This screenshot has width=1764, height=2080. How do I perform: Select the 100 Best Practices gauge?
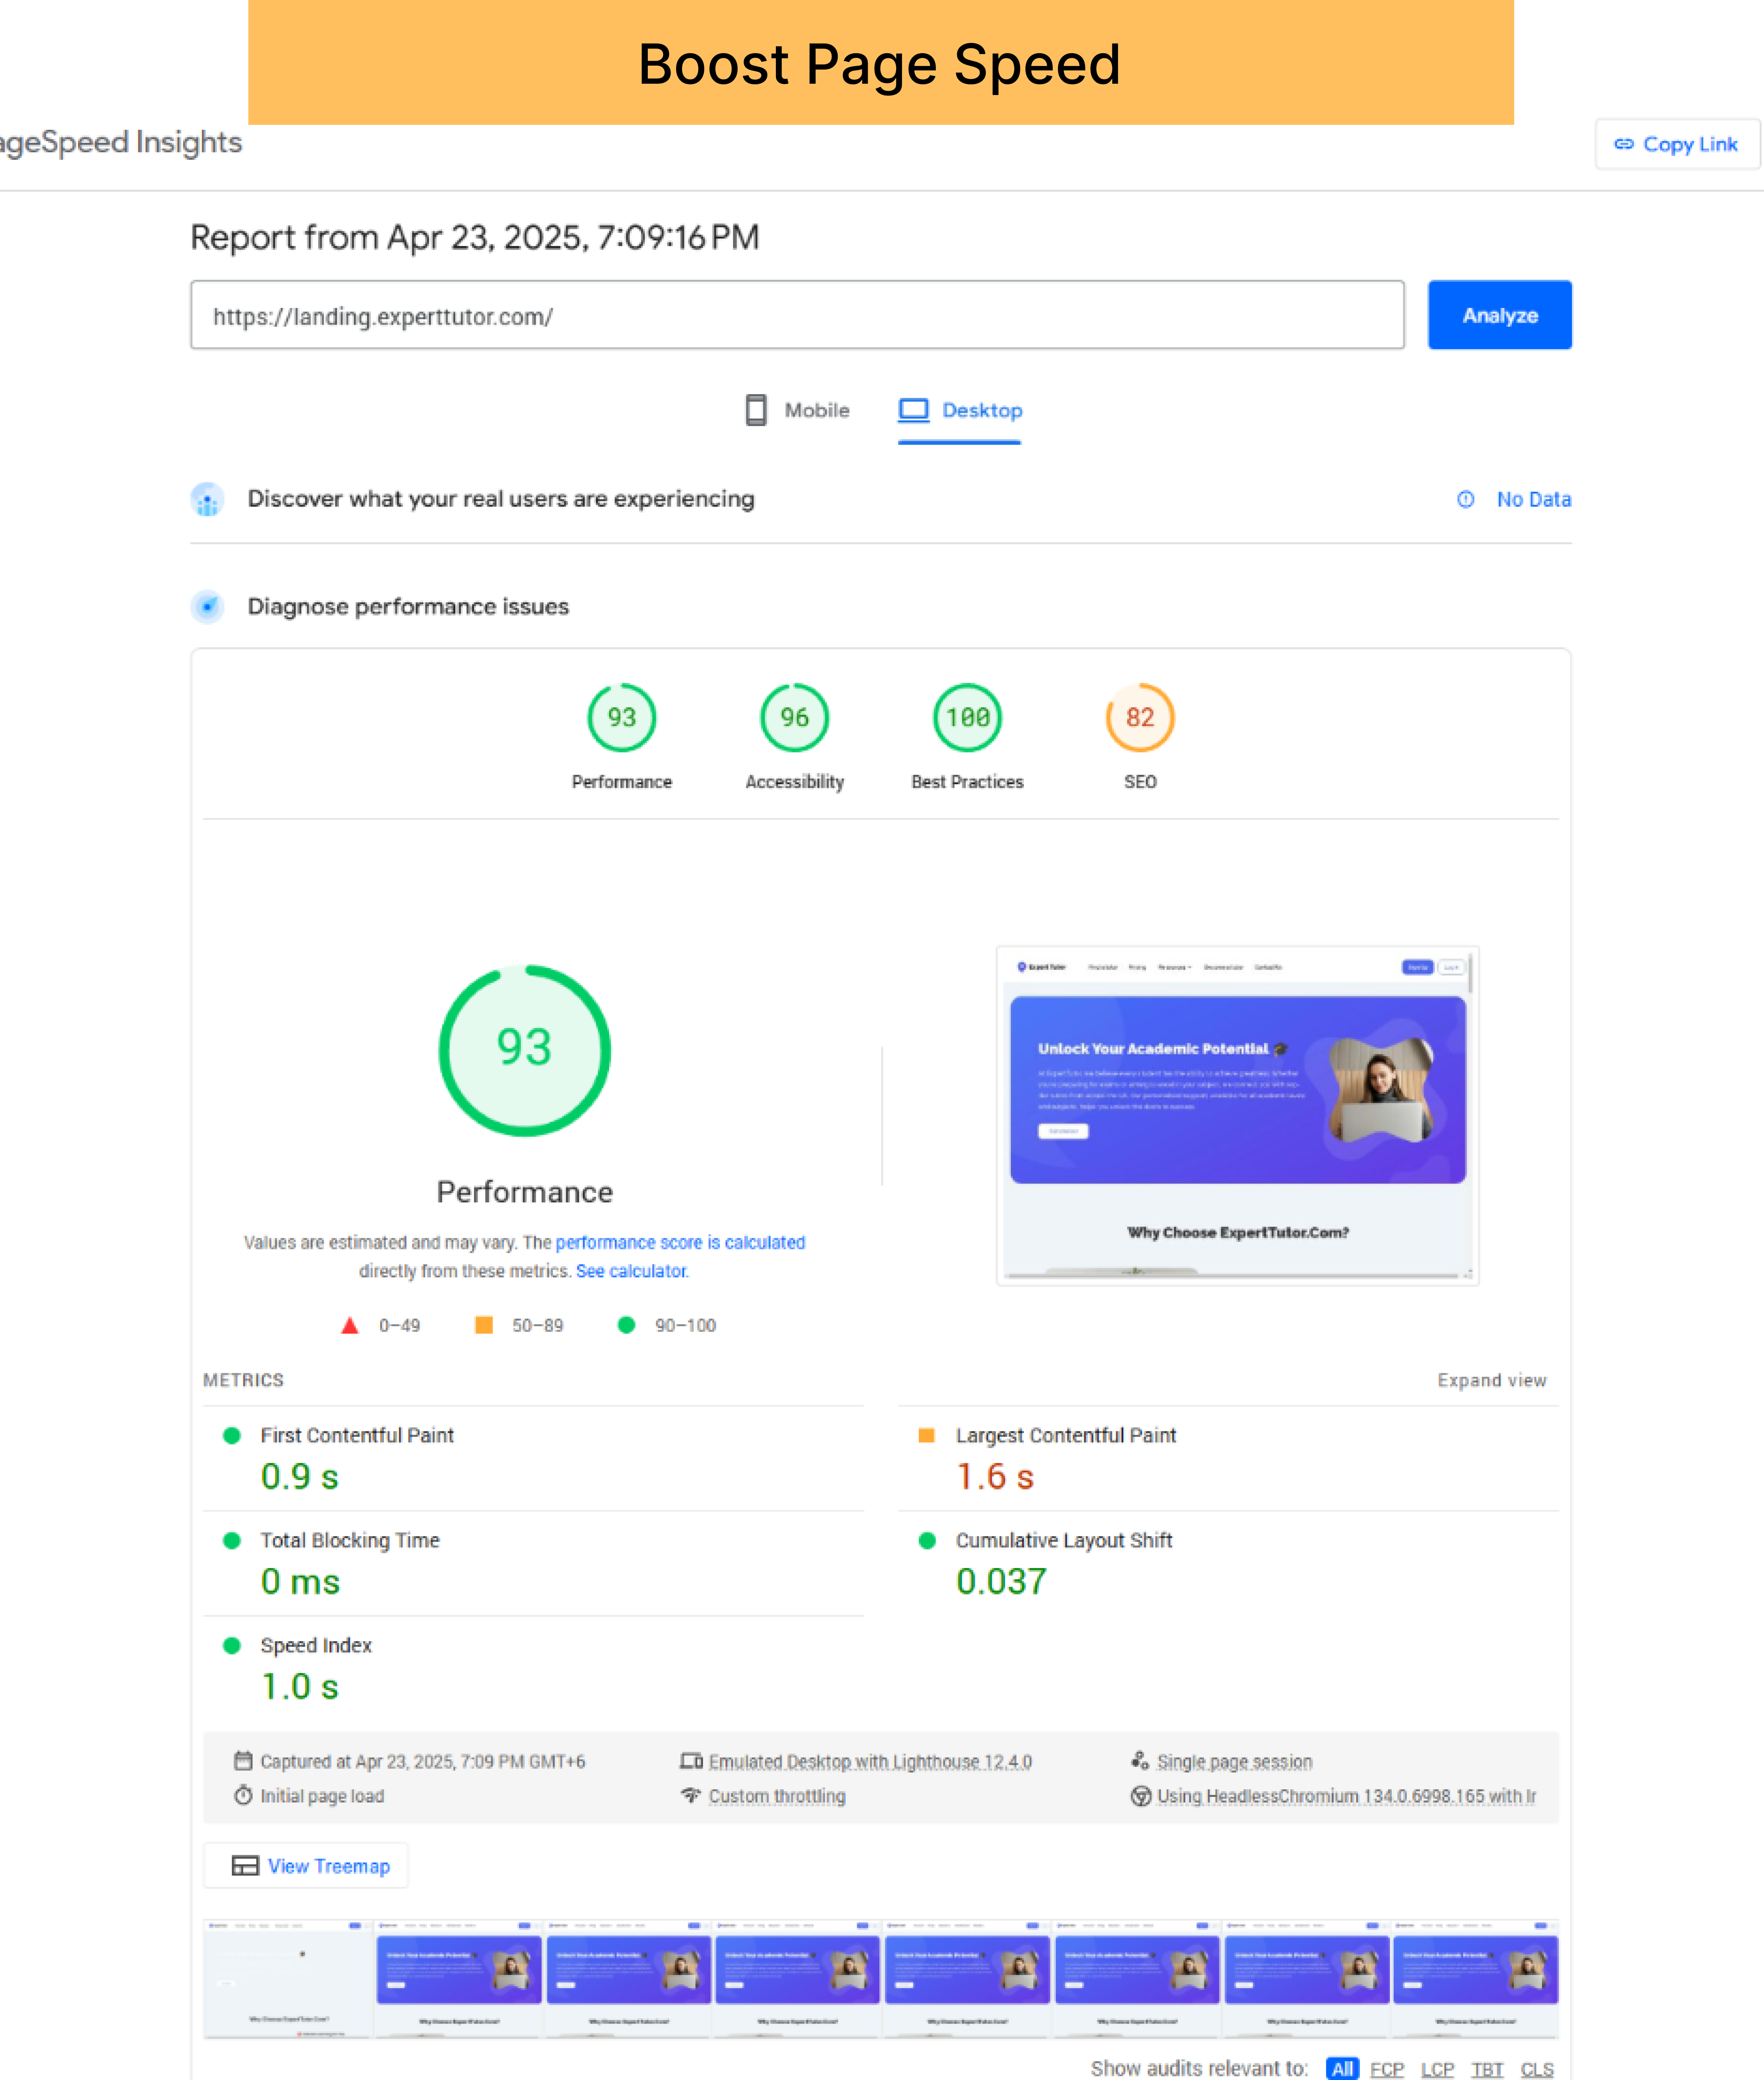967,718
